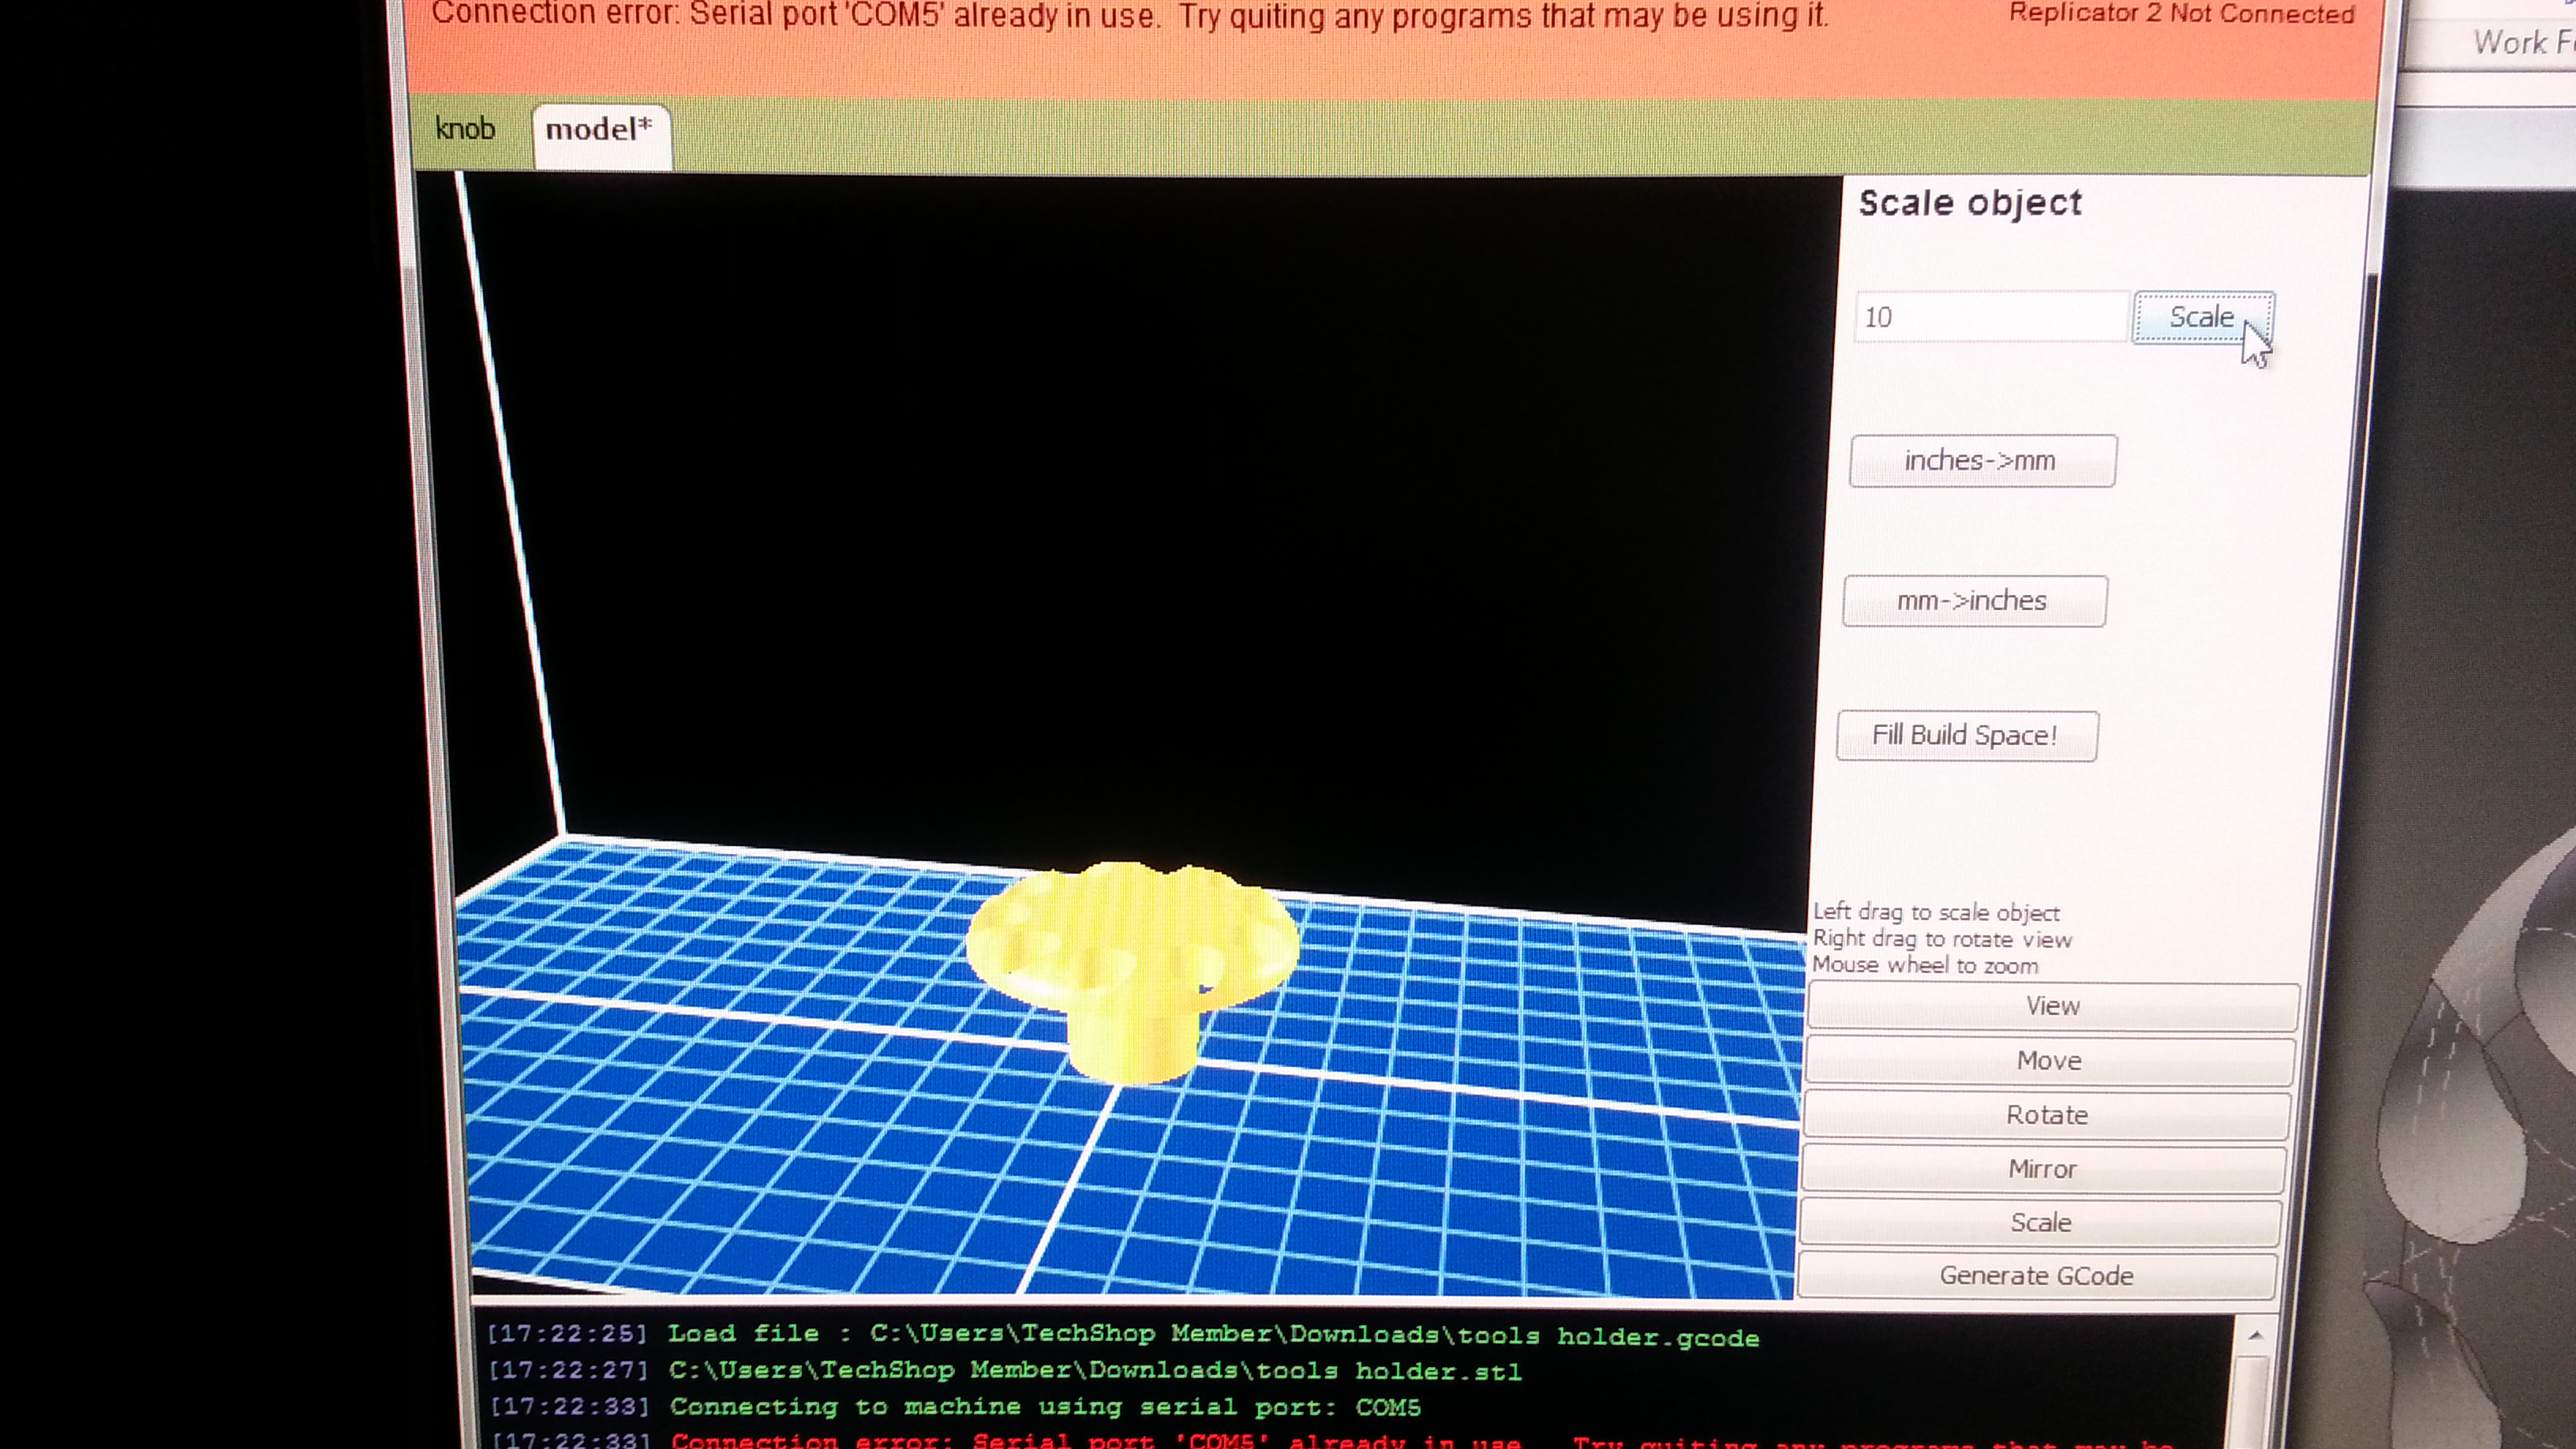Click the scale value input field
This screenshot has height=1449, width=2576.
coord(1991,317)
